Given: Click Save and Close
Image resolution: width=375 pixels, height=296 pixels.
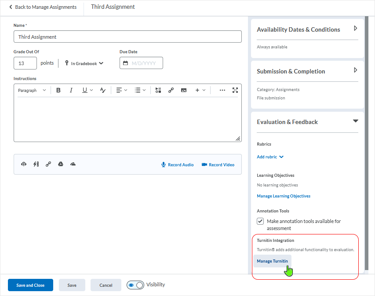Looking at the screenshot, I should (x=30, y=285).
